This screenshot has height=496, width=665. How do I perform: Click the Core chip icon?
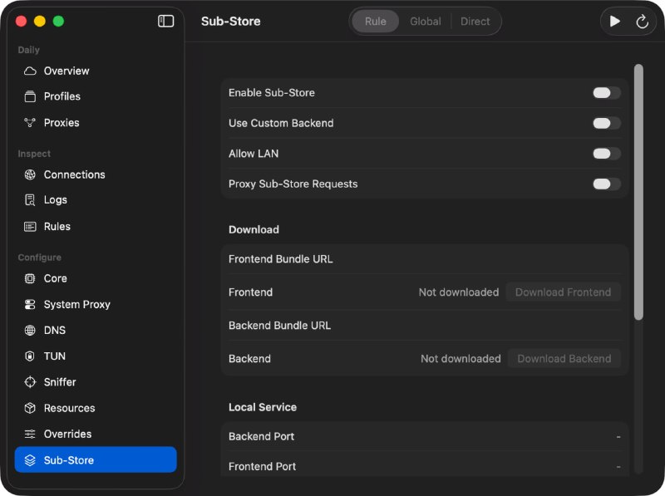(x=30, y=278)
